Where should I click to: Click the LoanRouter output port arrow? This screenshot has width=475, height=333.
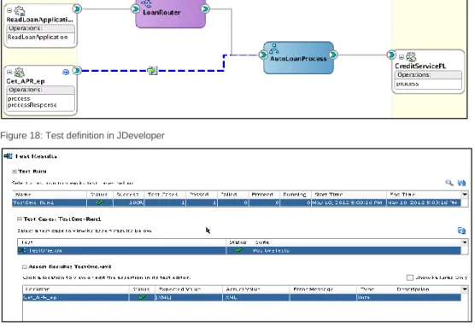click(205, 9)
